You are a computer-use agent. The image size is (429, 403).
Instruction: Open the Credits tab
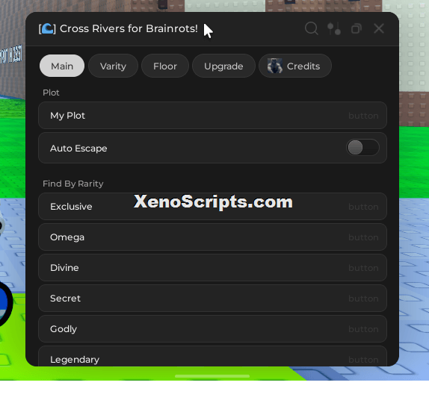tap(295, 66)
